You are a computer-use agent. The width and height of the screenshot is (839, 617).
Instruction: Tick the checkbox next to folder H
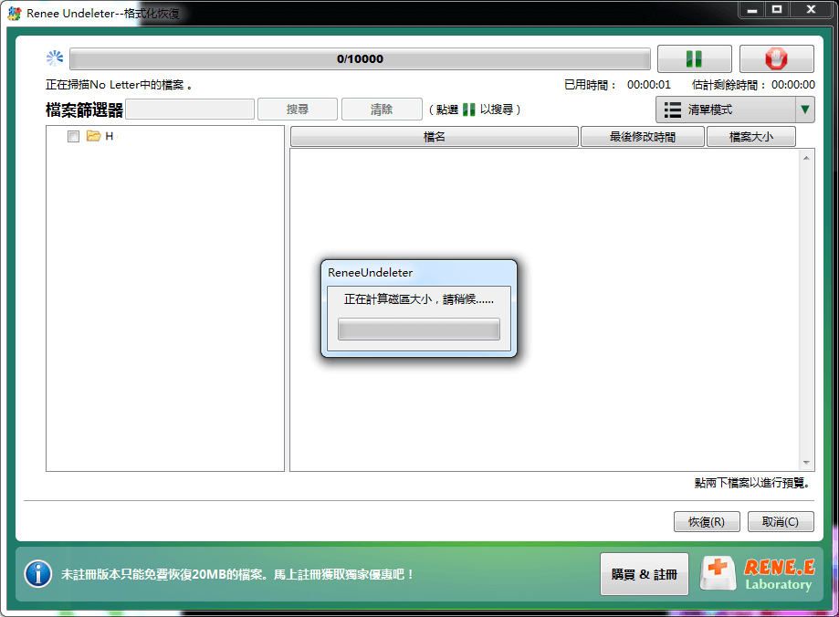coord(73,137)
